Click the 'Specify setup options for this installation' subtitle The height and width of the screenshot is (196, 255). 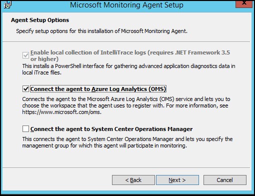pos(101,31)
